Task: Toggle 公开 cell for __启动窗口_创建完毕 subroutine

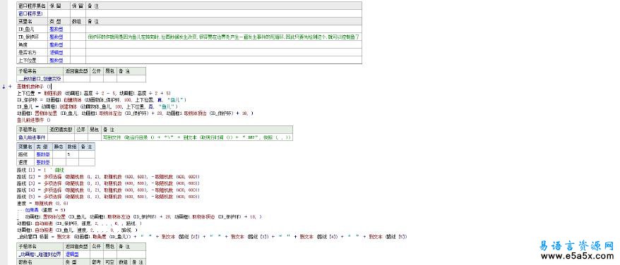Action: (97, 79)
